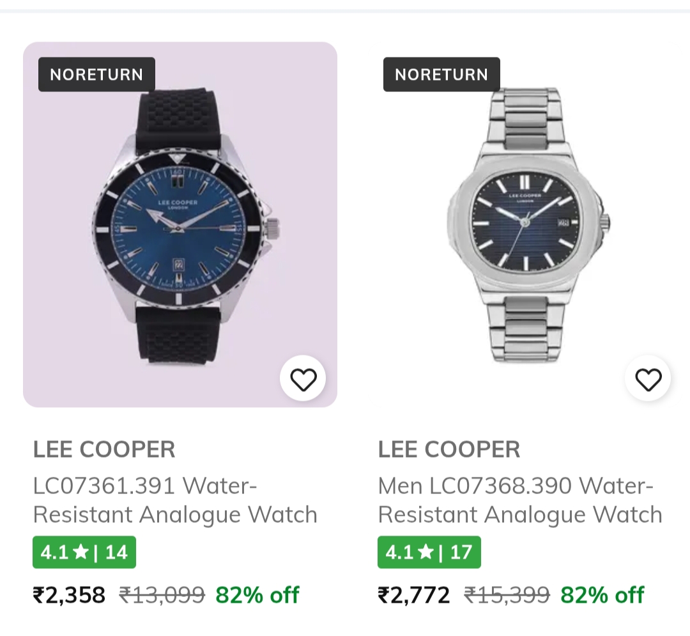Open the Men LC07368.390 Water-Resistant Analogue Watch title
Screen dimensions: 690x636
[520, 500]
